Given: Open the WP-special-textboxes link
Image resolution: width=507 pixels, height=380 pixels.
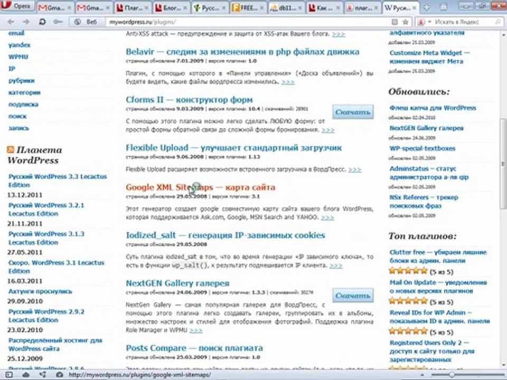Looking at the screenshot, I should [x=422, y=148].
